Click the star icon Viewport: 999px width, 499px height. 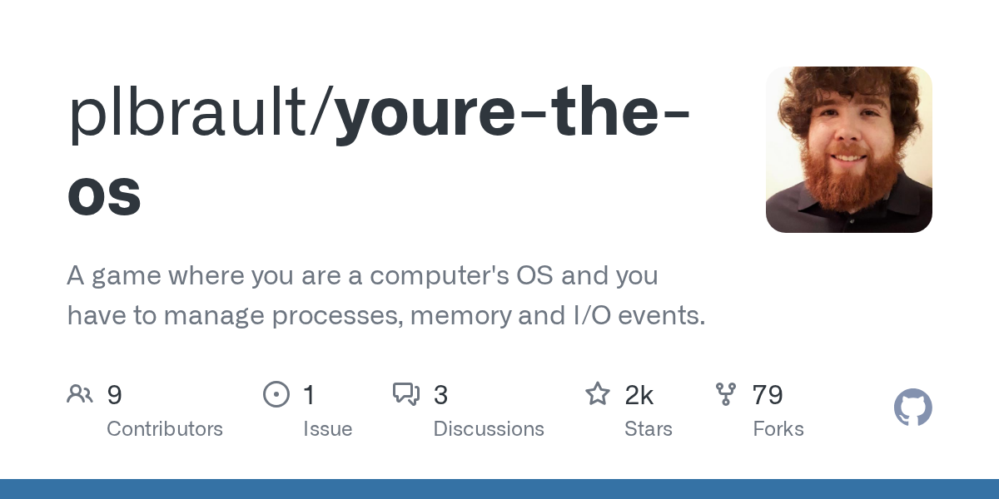(x=598, y=393)
